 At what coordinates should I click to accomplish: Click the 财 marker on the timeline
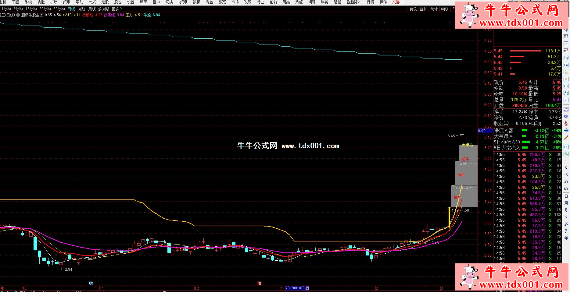(x=91, y=283)
